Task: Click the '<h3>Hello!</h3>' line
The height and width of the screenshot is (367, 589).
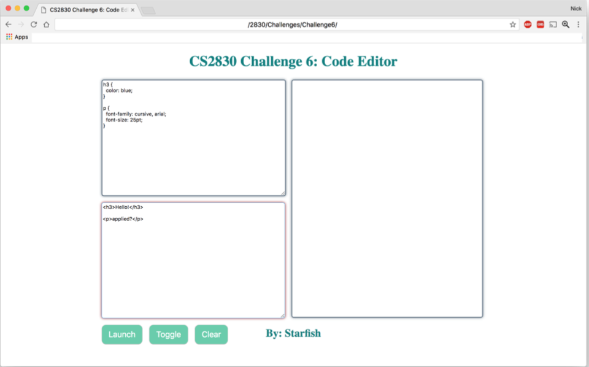Action: point(123,207)
